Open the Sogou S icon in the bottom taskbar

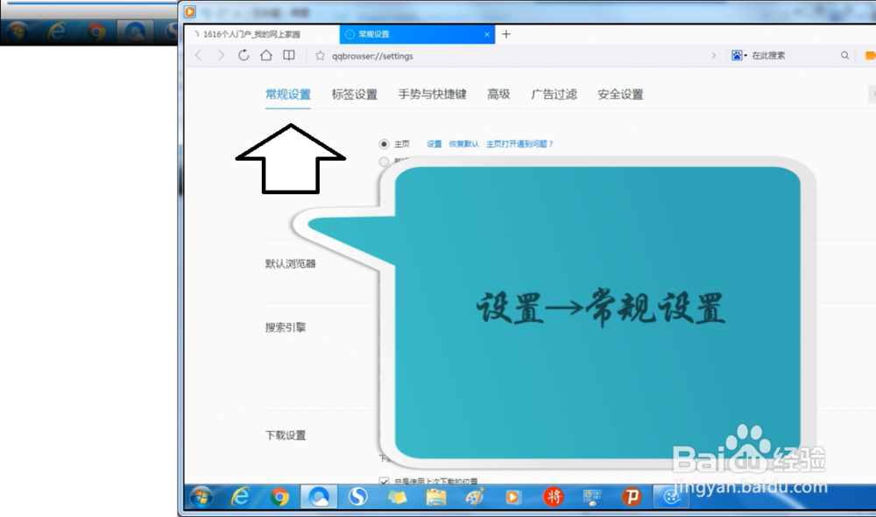358,496
